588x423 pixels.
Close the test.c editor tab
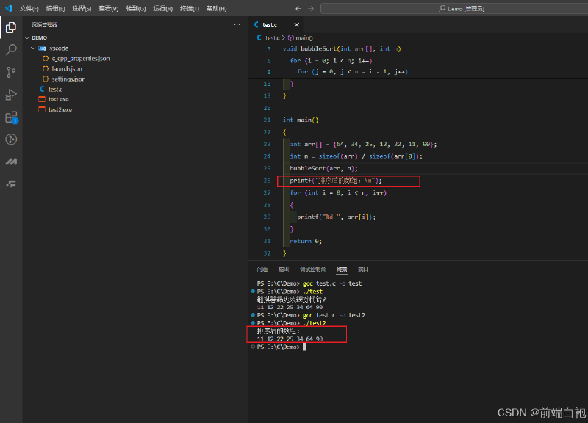297,25
